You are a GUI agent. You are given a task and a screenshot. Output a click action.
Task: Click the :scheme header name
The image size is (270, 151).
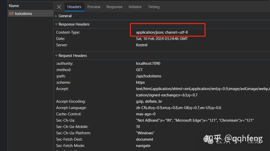click(x=63, y=82)
